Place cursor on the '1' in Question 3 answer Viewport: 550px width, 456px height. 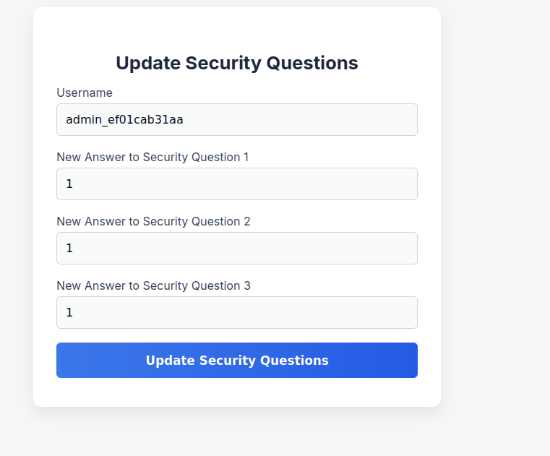(x=69, y=312)
